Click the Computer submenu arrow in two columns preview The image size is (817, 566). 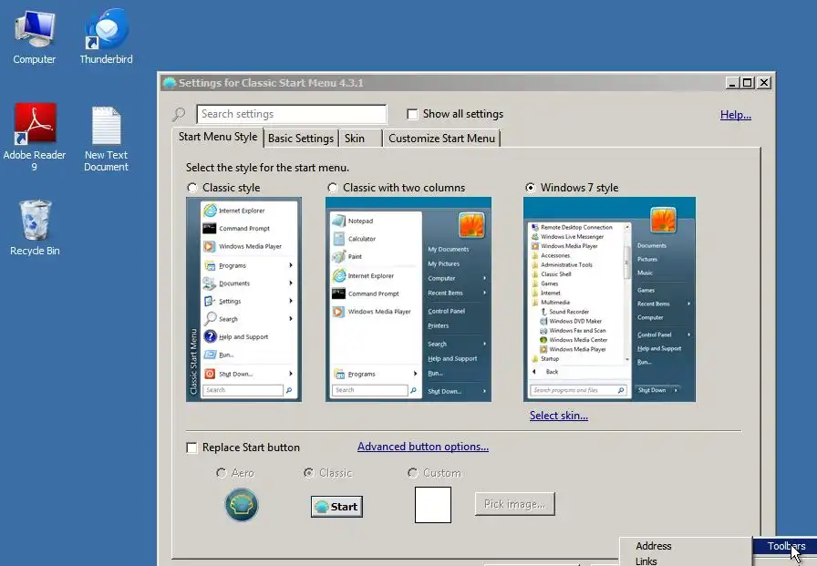click(484, 278)
